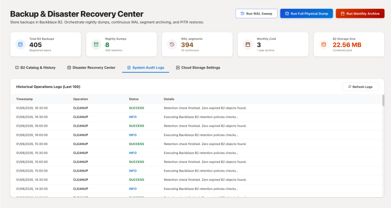Click the Timestamp column header
This screenshot has height=208, width=391.
[24, 99]
